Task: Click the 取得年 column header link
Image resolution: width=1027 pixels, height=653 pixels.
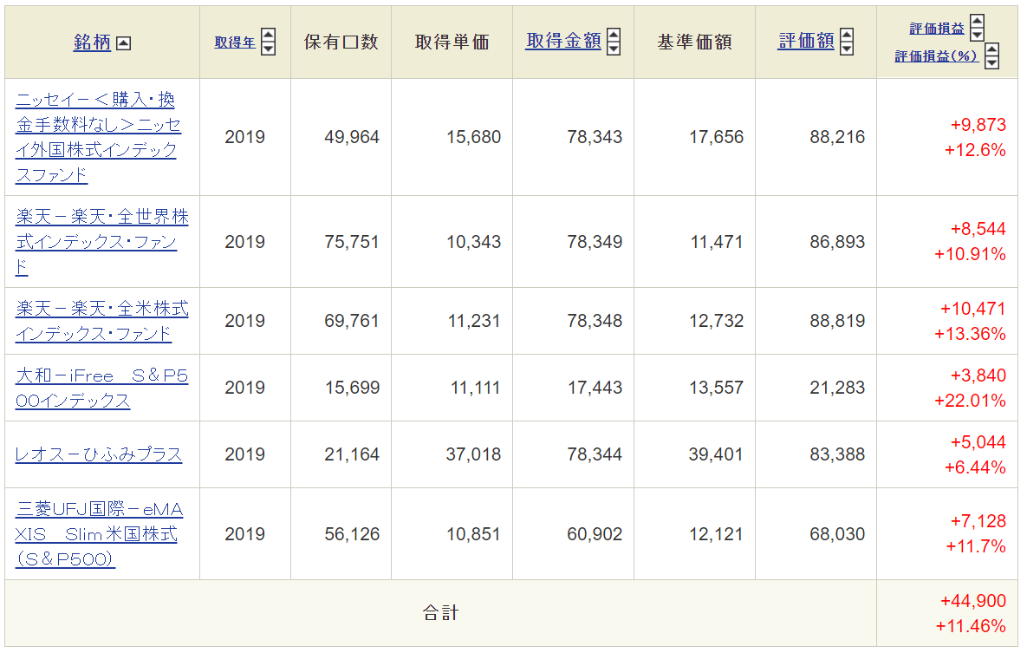Action: click(235, 42)
